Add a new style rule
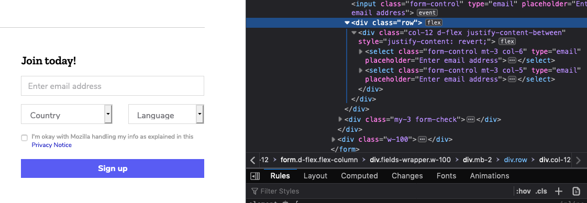This screenshot has height=203, width=587. tap(559, 191)
